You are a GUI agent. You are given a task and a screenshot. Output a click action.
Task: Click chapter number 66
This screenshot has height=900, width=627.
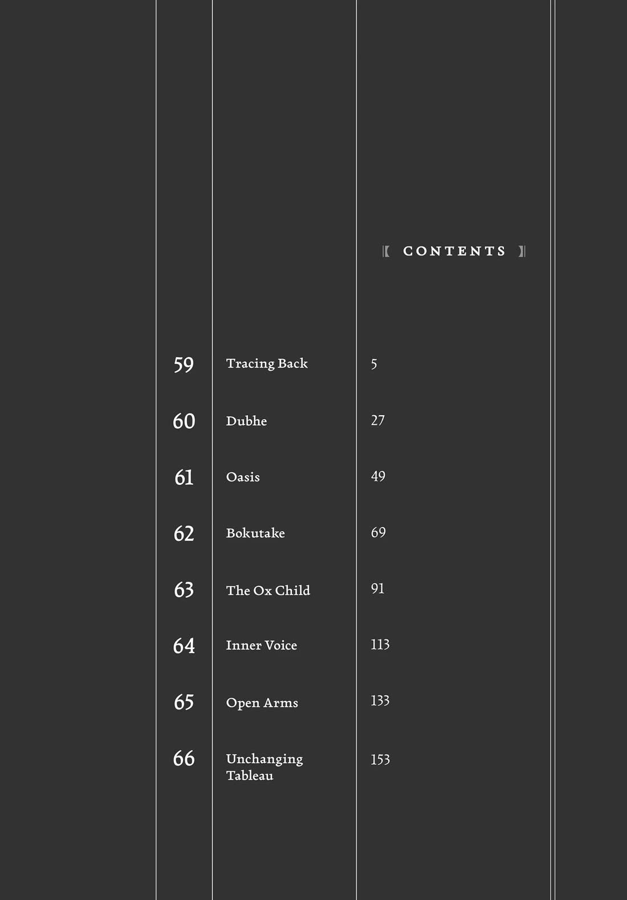click(184, 759)
